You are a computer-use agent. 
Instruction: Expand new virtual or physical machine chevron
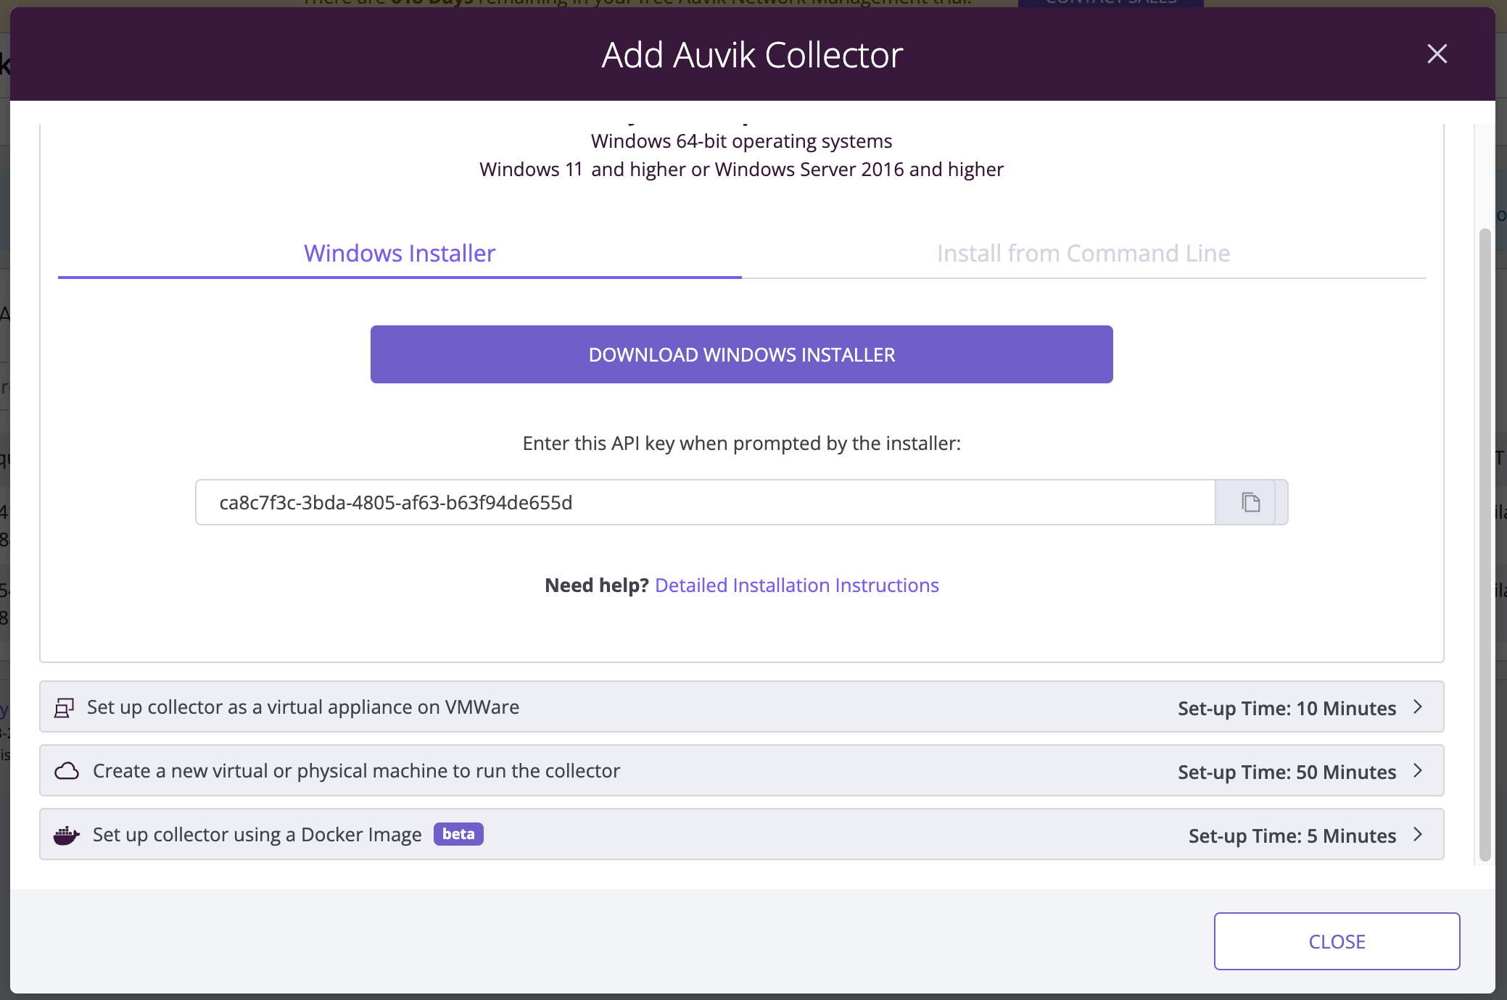(1418, 771)
